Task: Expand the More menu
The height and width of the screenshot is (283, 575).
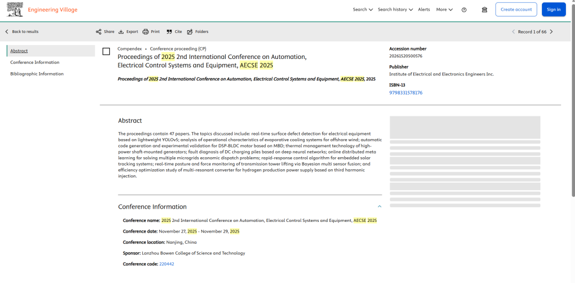Action: [444, 10]
